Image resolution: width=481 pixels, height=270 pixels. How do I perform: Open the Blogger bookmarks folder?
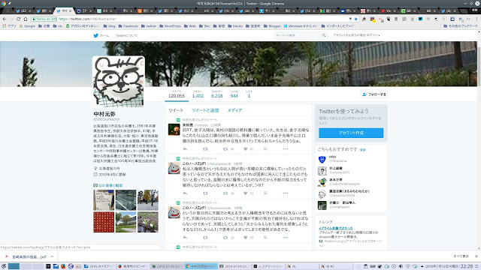pos(272,26)
